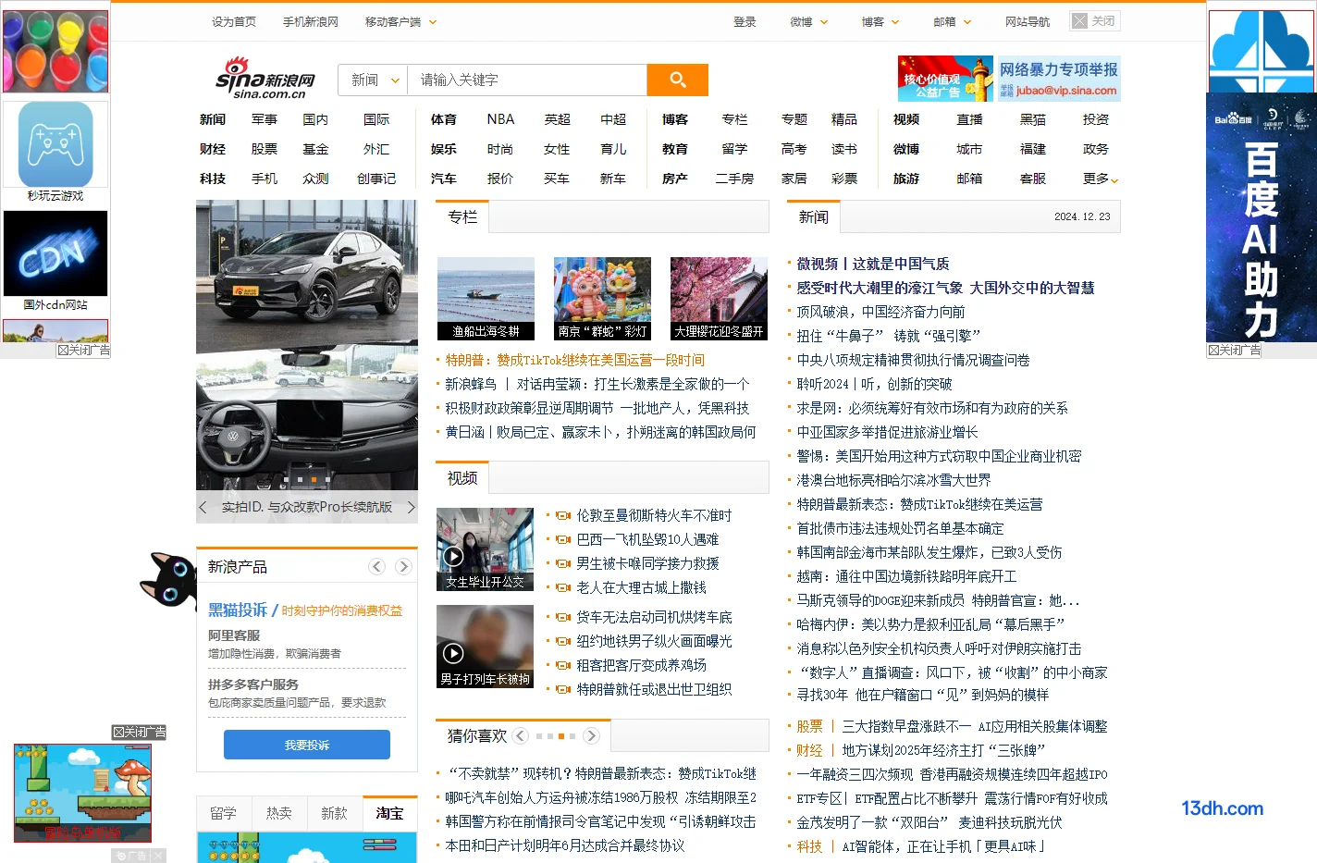
Task: Play the 男子打列车长被拘 video thumbnail
Action: (485, 647)
